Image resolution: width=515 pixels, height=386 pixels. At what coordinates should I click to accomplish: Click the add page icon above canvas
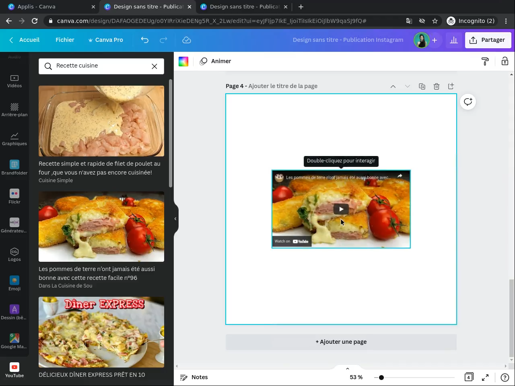click(451, 86)
